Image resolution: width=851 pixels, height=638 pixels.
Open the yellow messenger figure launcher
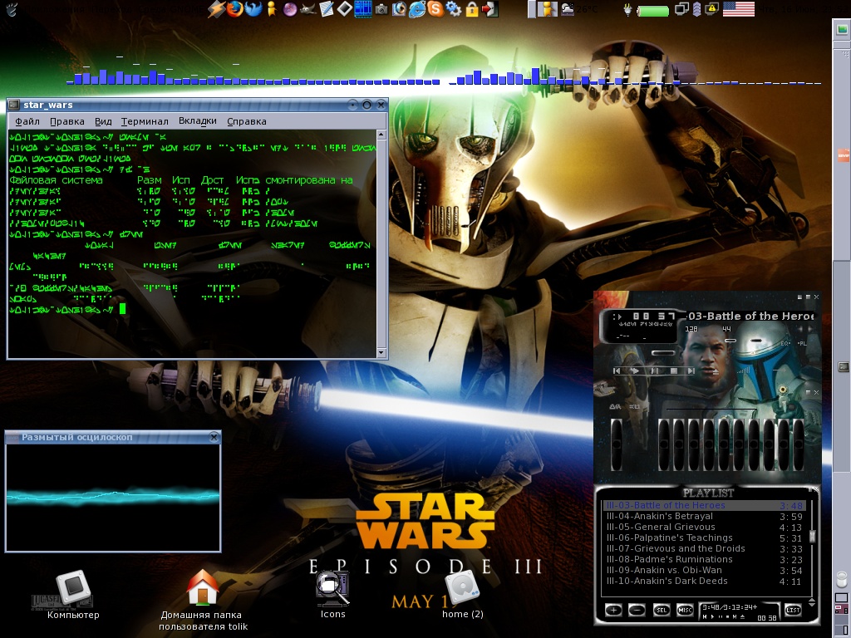(x=271, y=8)
